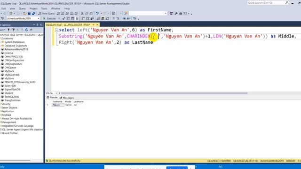Image resolution: width=301 pixels, height=169 pixels.
Task: Click the Decrease Indent icon
Action: point(124,18)
